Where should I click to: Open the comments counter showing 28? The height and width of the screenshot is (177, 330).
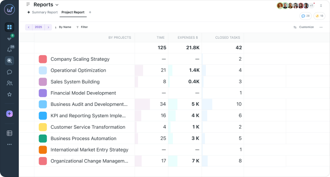[305, 16]
